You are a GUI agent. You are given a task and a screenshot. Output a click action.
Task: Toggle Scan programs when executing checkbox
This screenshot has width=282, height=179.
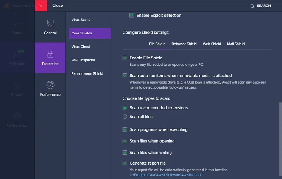125,129
